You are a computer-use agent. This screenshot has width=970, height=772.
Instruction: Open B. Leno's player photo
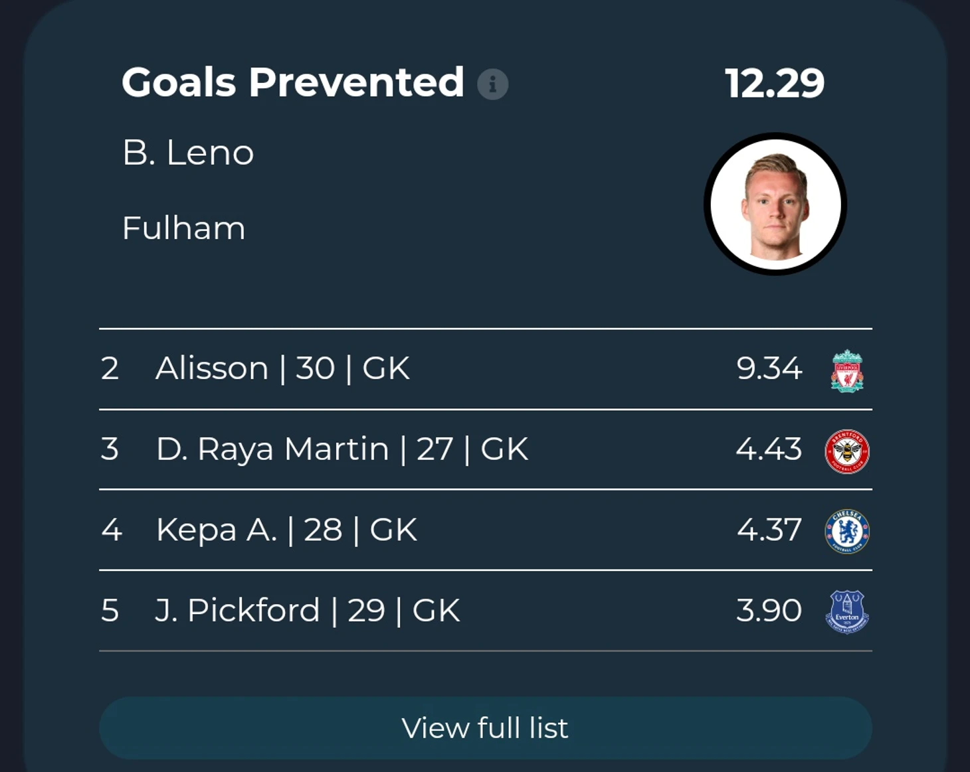pyautogui.click(x=775, y=204)
